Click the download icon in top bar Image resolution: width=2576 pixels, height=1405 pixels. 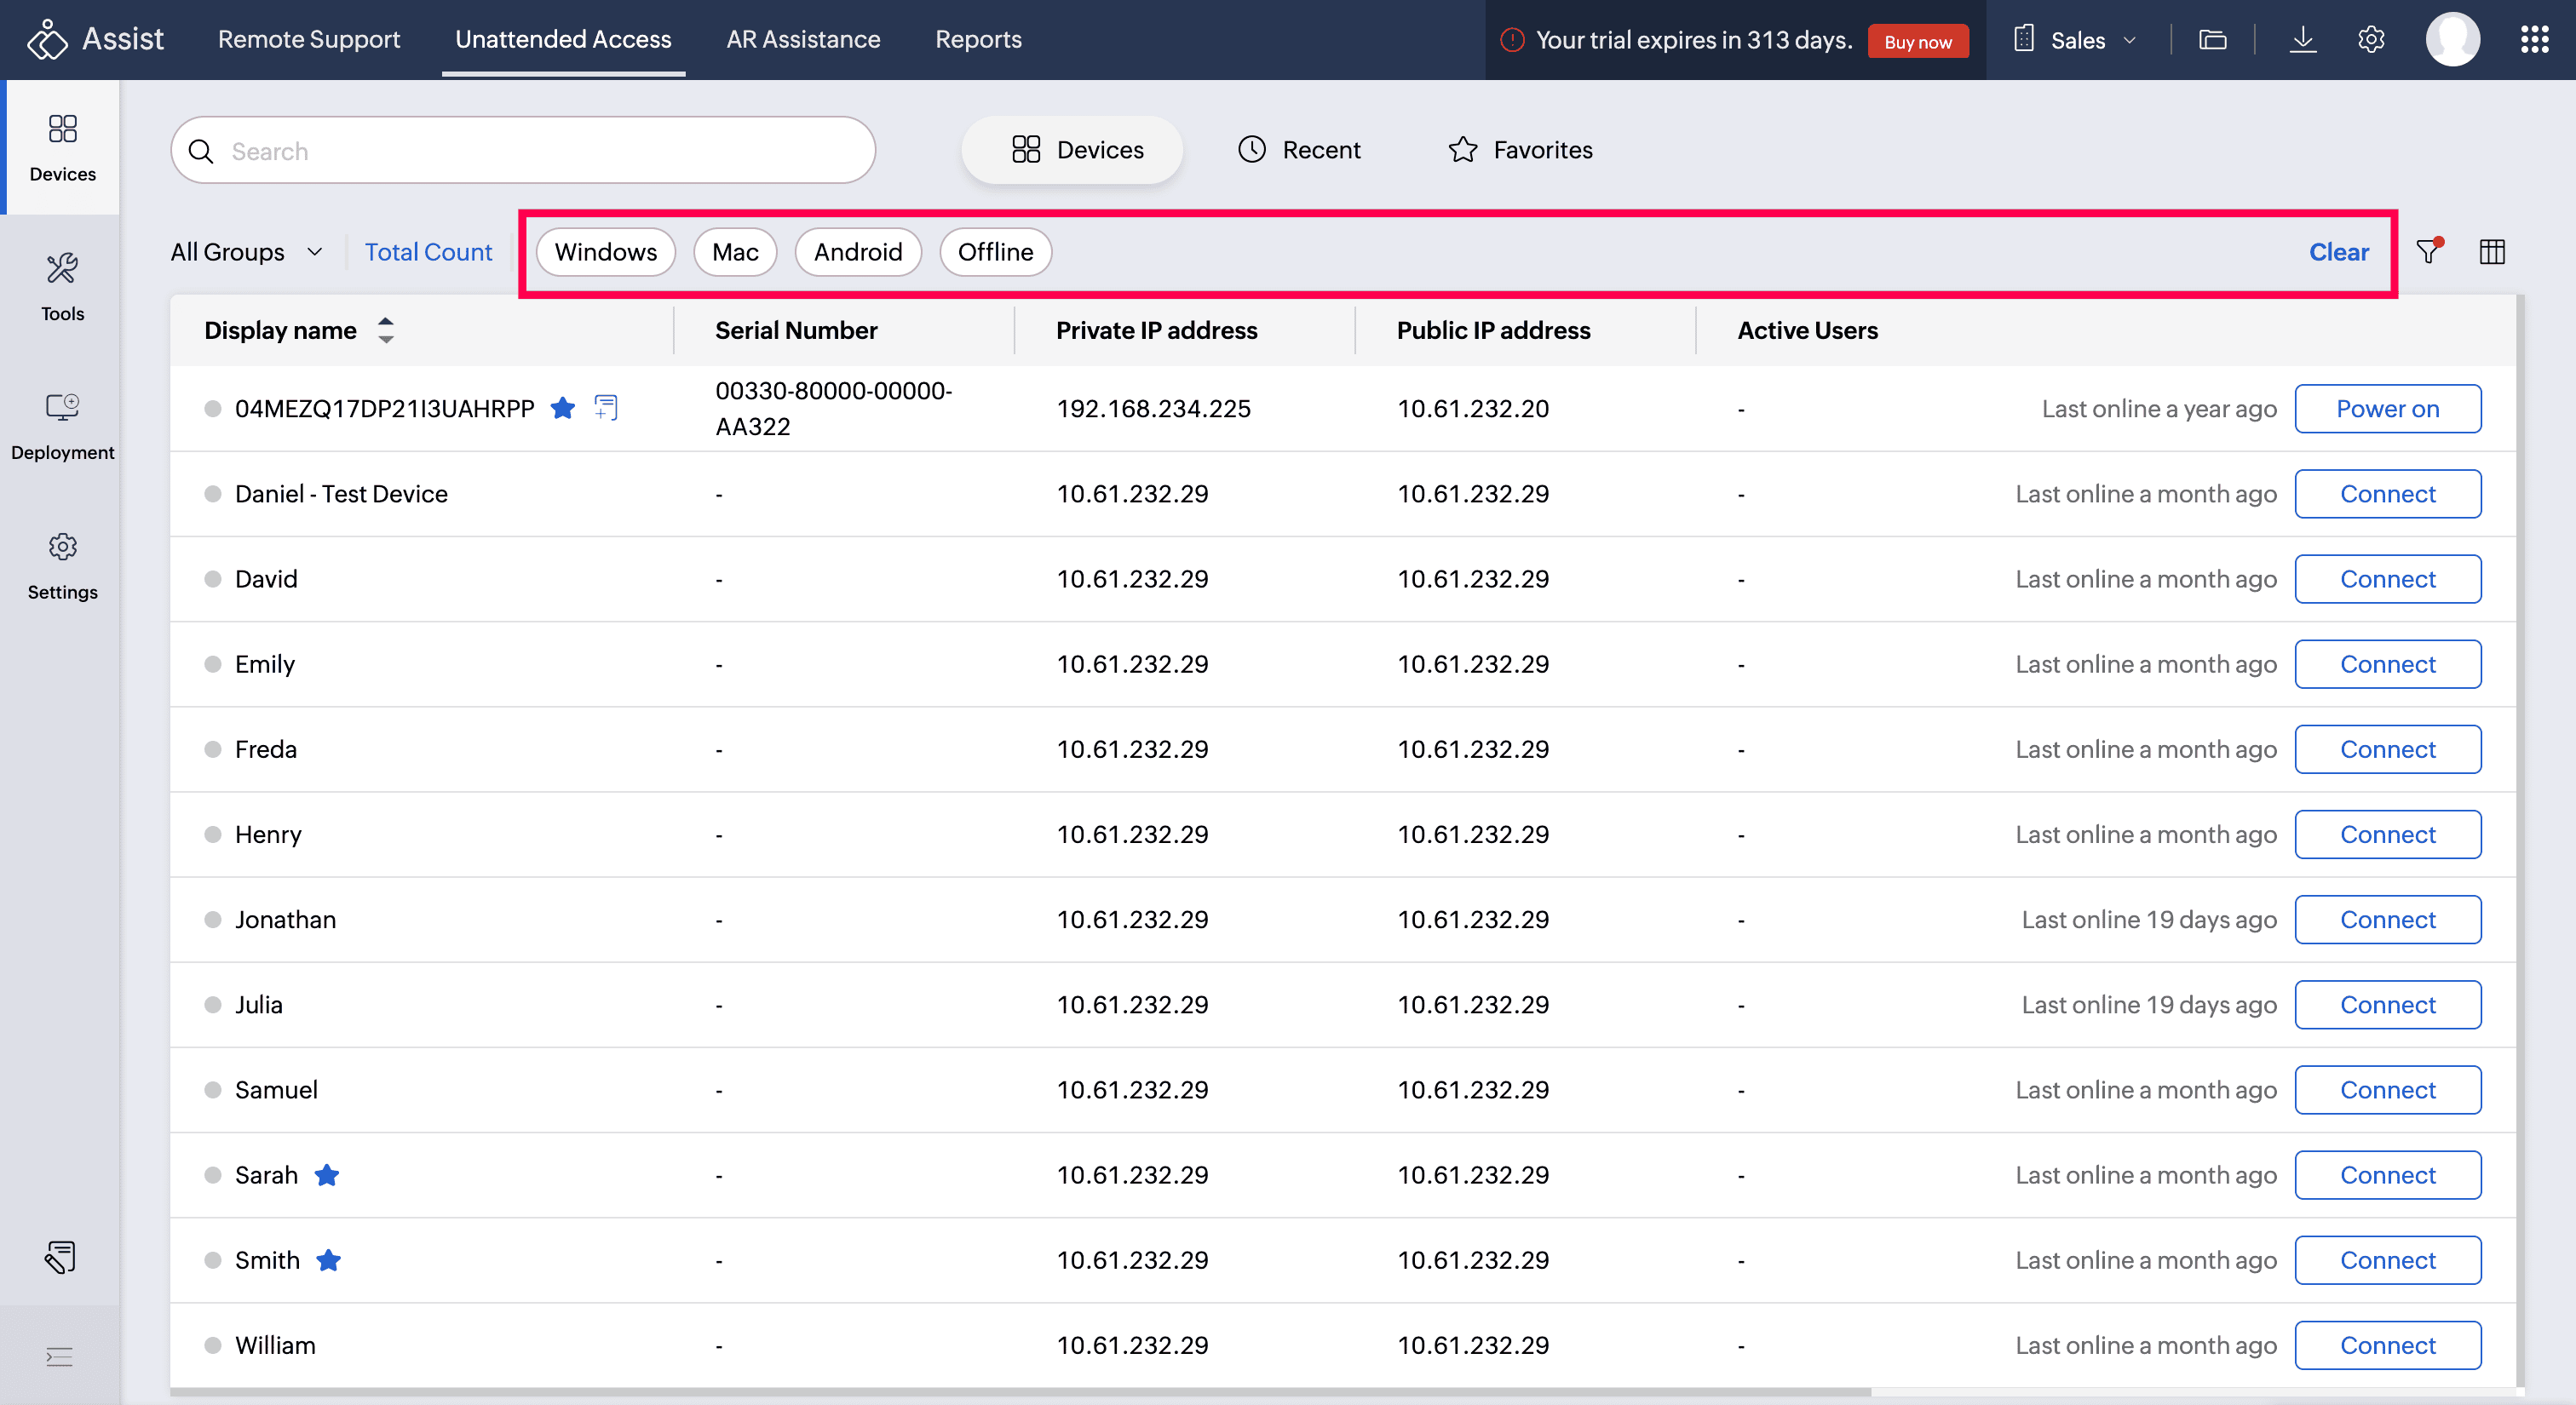(2303, 40)
